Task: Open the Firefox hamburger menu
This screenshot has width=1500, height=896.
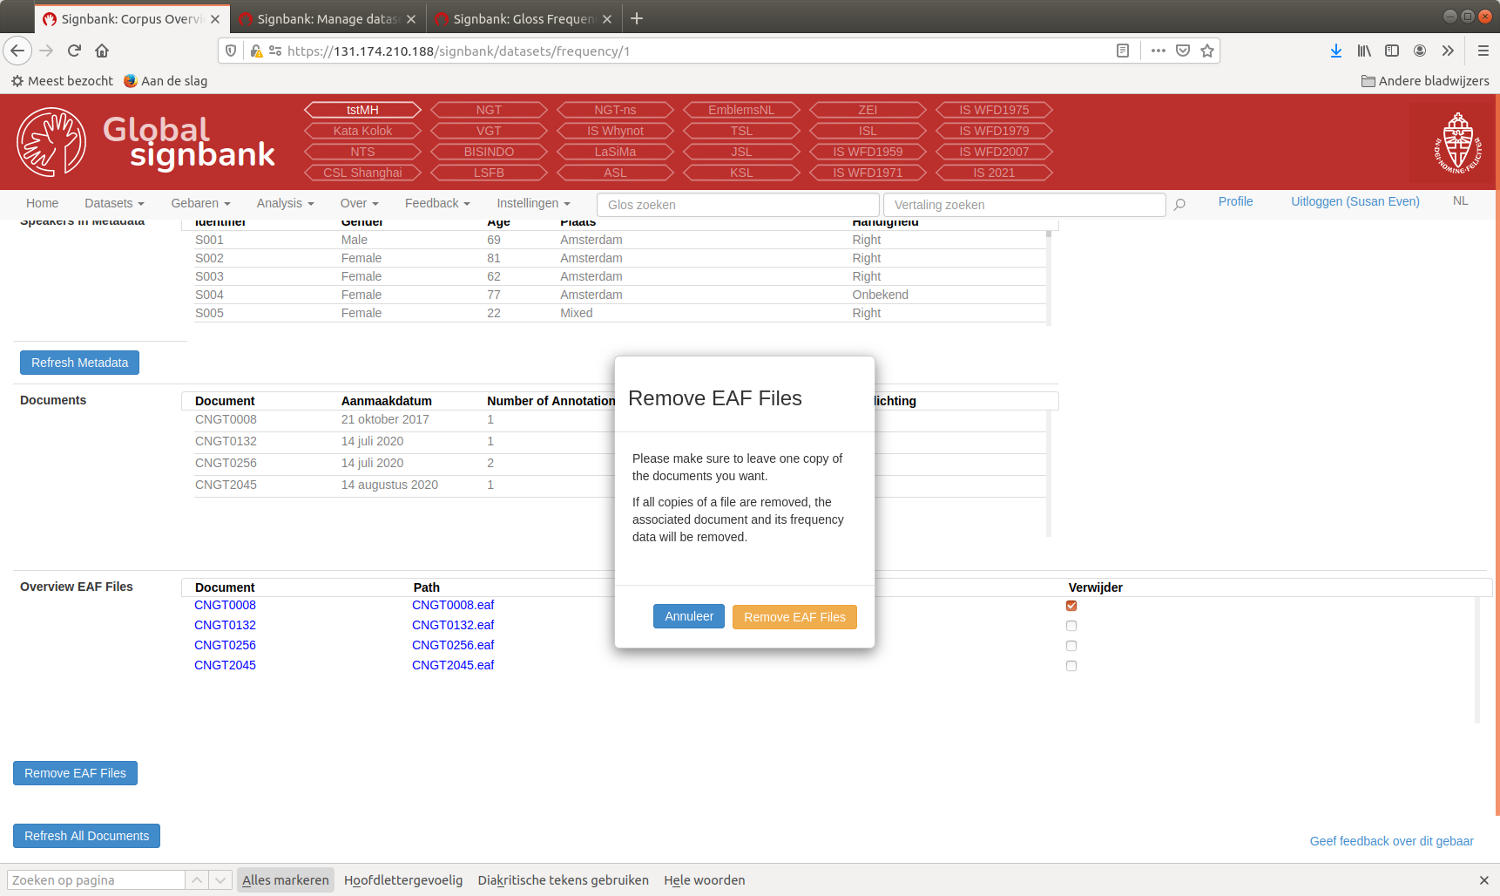Action: click(1483, 51)
